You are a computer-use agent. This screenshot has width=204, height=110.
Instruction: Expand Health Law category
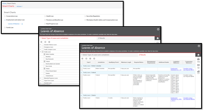click(x=45, y=16)
